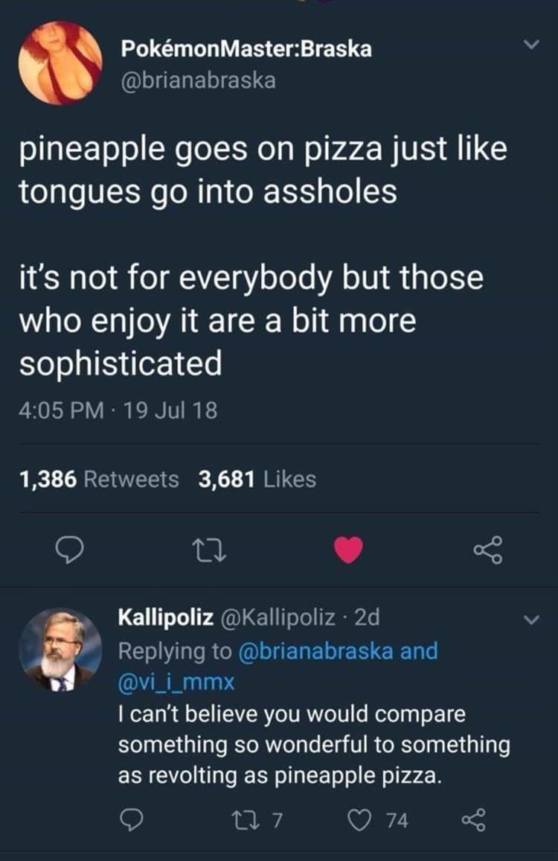This screenshot has width=558, height=861.
Task: Click the 4:05 PM · 19 Jul 18 timestamp
Action: pos(118,410)
